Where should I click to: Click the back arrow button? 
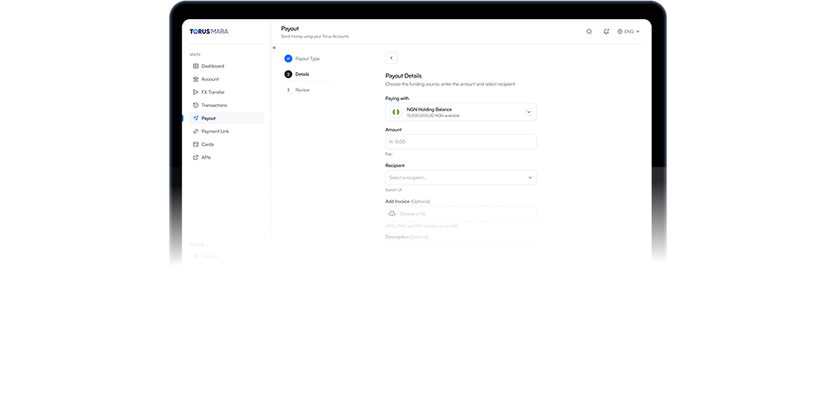tap(391, 58)
